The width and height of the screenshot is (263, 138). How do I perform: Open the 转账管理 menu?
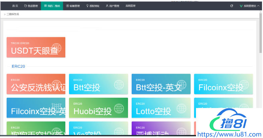[73, 6]
